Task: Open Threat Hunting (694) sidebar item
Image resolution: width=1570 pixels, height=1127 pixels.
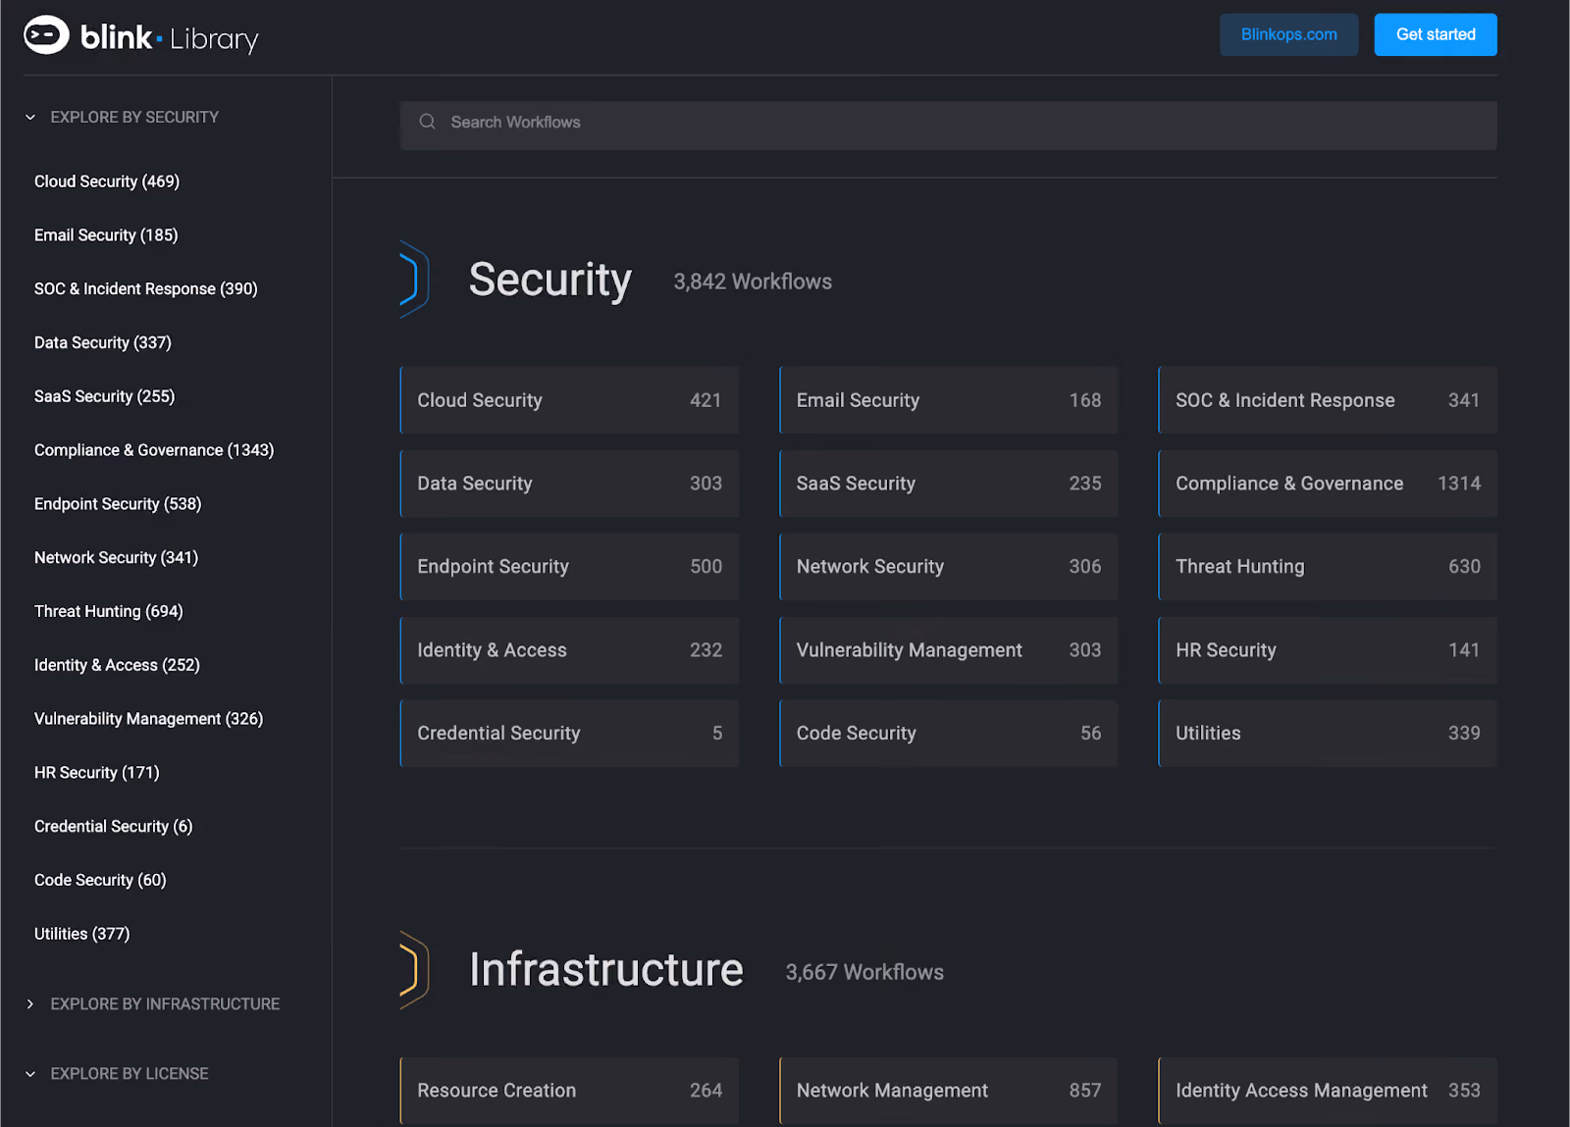Action: tap(109, 612)
